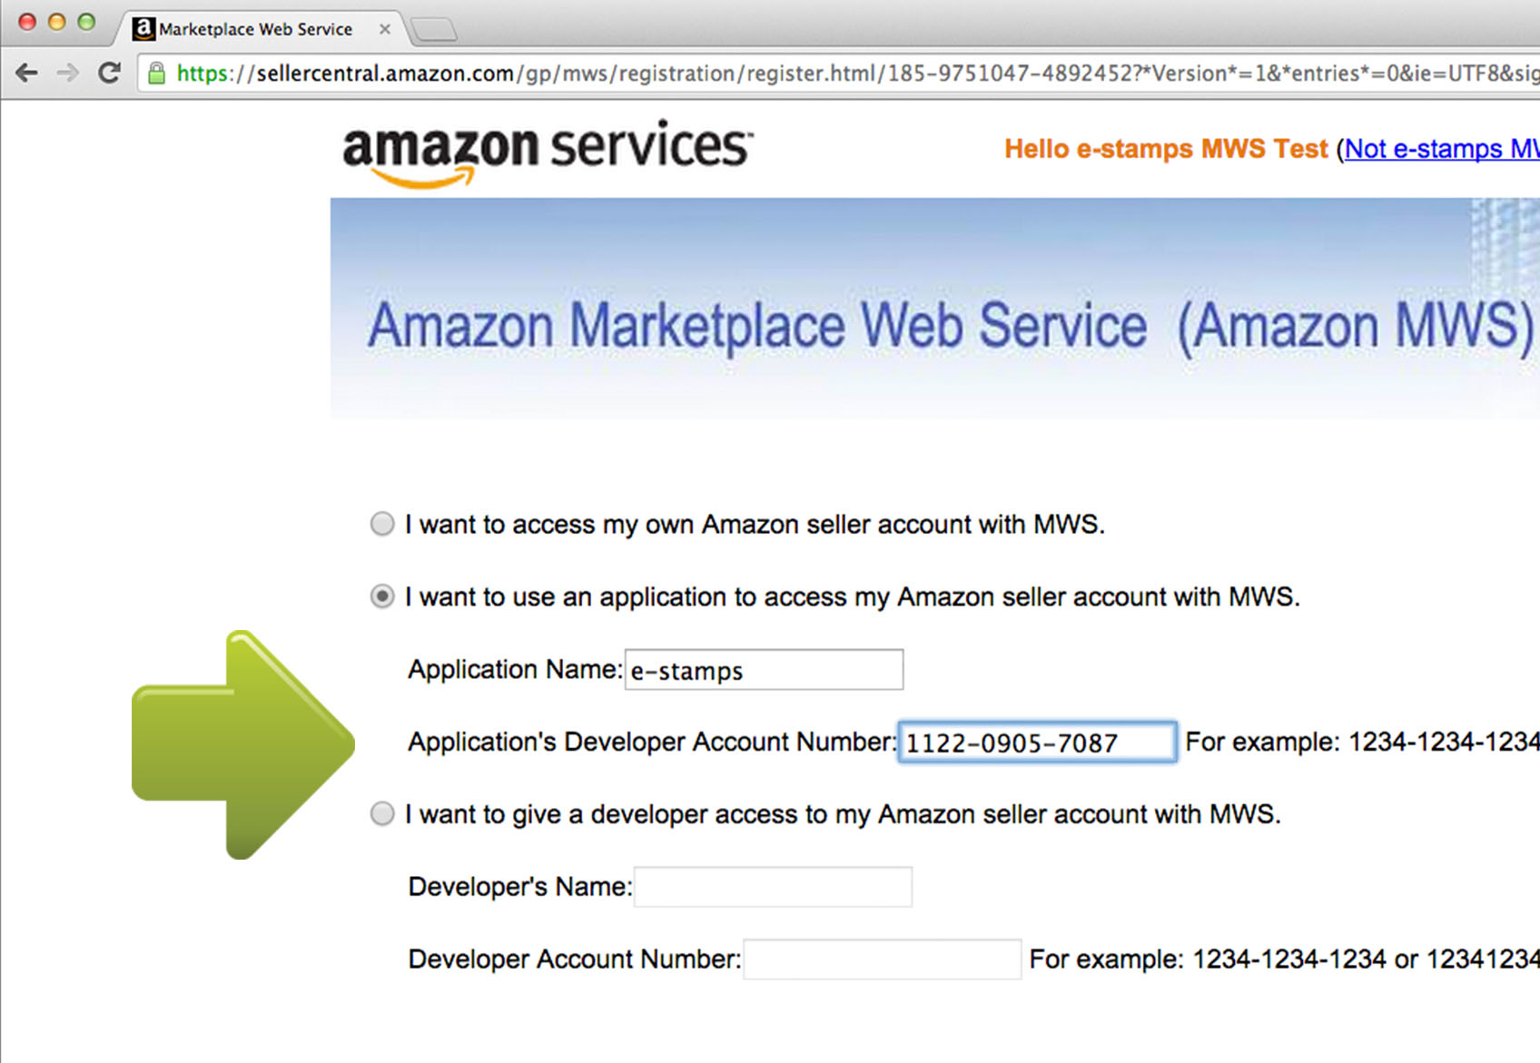Viewport: 1540px width, 1063px height.
Task: Click the browser forward navigation arrow
Action: point(68,73)
